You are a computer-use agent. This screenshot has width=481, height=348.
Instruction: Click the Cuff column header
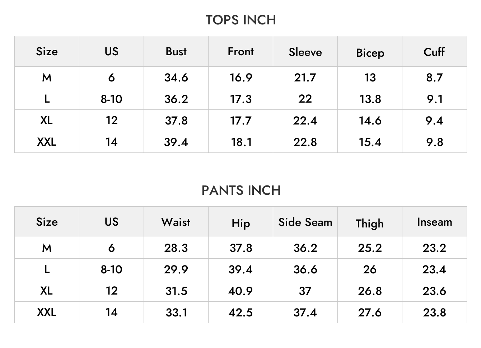point(434,52)
